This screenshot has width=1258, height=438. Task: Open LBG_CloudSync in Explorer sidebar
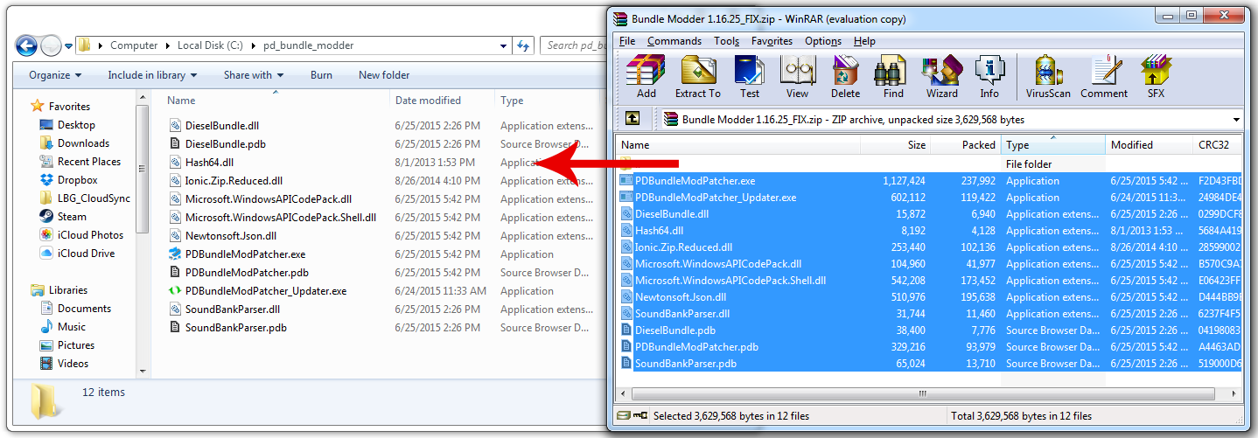[84, 198]
